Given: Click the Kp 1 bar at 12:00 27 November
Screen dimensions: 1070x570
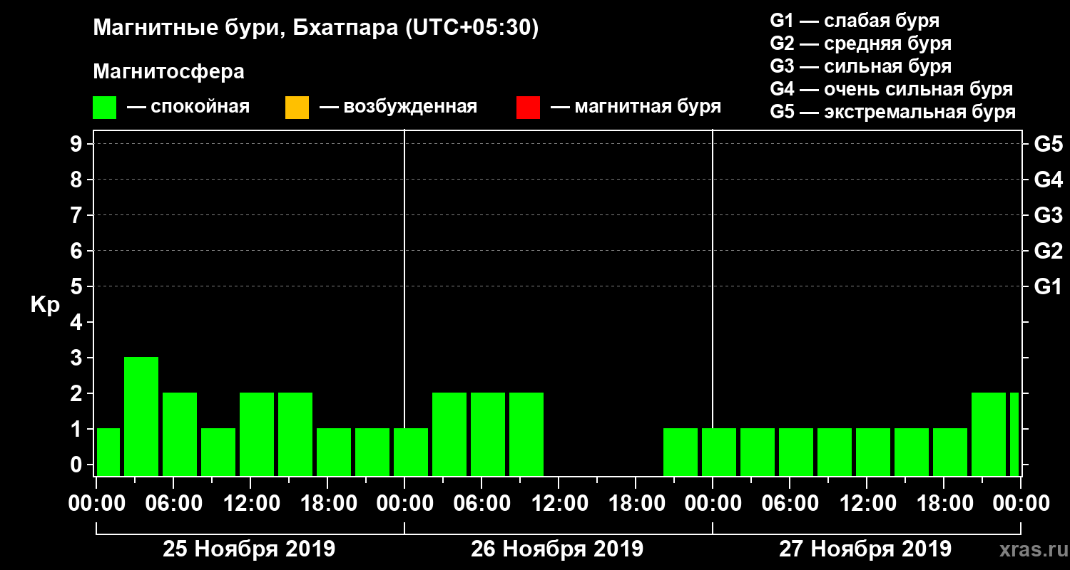Looking at the screenshot, I should point(873,452).
